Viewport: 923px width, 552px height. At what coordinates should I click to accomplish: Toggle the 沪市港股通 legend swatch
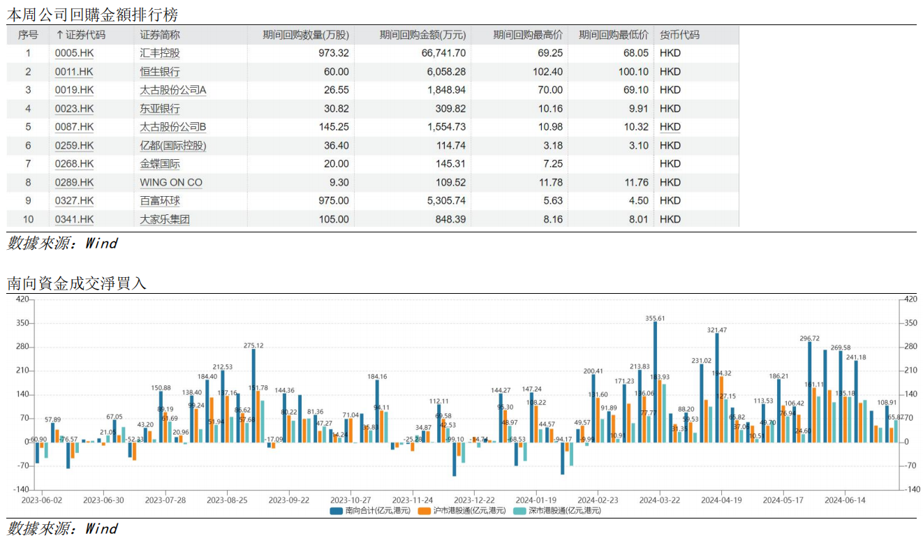(424, 511)
